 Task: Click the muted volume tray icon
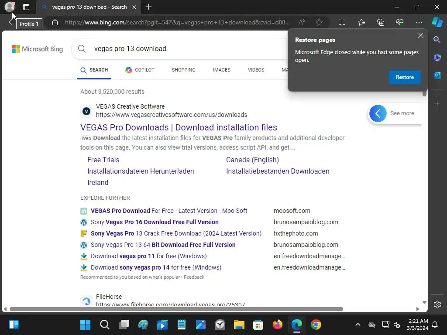coord(396,325)
